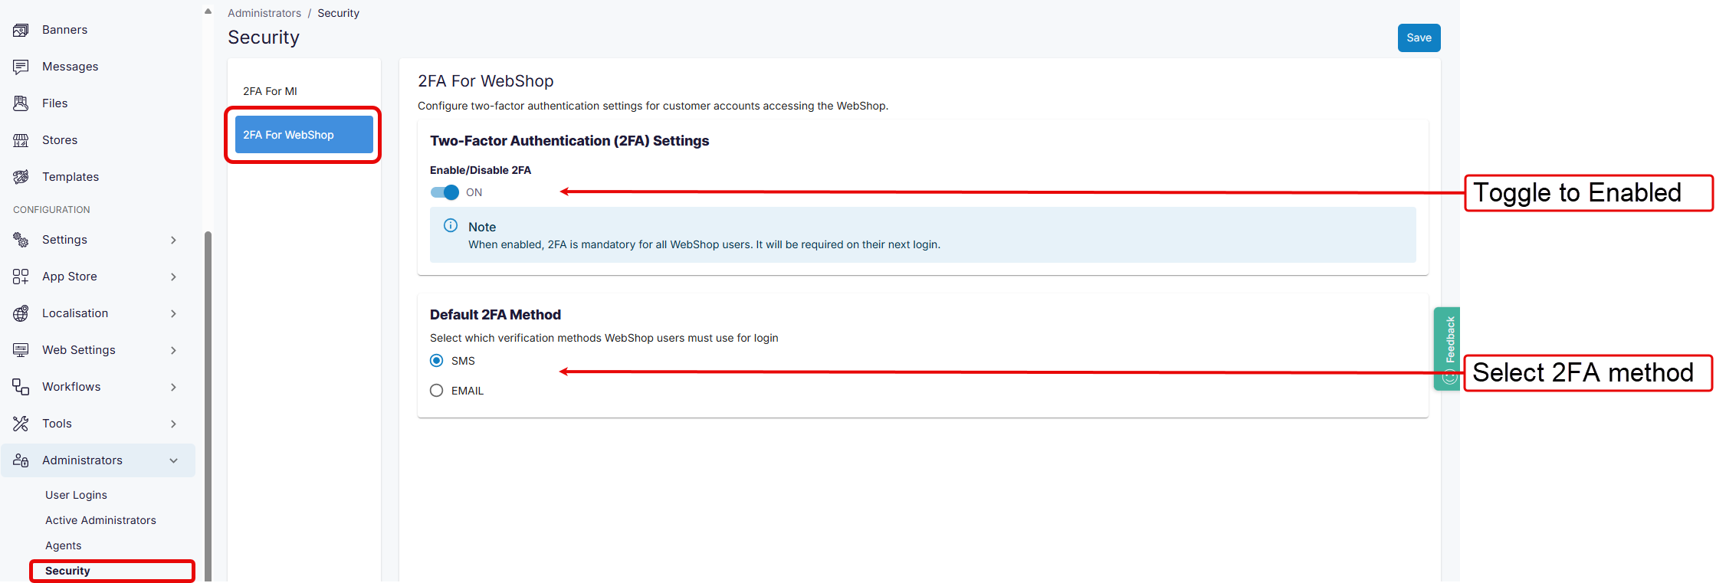1716x583 pixels.
Task: Click the Default 2FA Method heading
Action: (495, 315)
